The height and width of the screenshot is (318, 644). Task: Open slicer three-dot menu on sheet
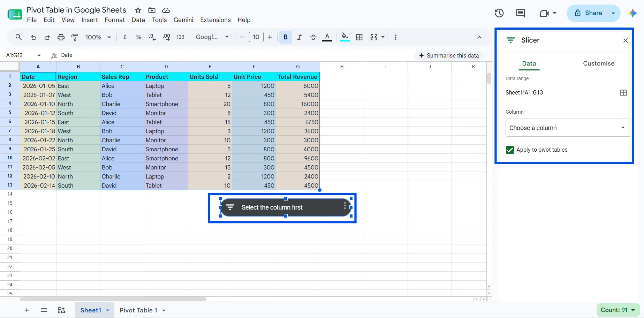[345, 206]
